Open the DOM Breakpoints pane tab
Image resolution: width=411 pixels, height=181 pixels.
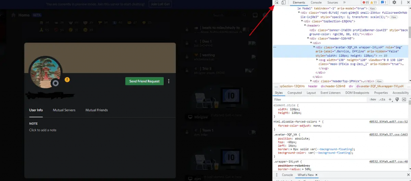click(357, 93)
